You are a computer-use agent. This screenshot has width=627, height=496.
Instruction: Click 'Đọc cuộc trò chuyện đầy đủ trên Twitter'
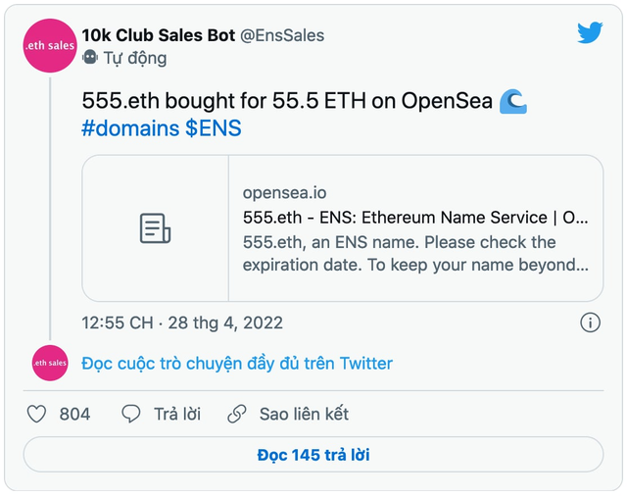pyautogui.click(x=237, y=364)
